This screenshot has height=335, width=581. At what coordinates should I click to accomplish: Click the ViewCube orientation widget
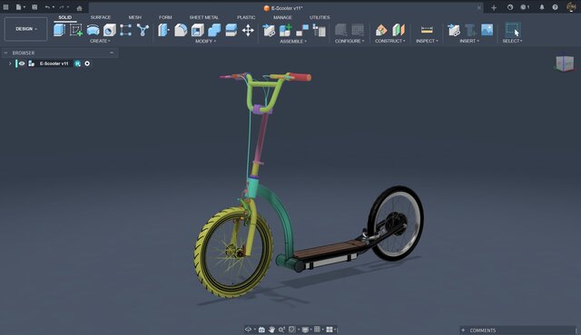point(565,63)
